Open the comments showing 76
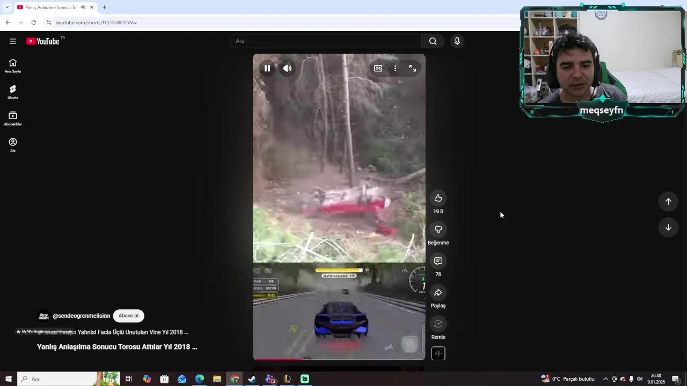Image resolution: width=687 pixels, height=386 pixels. pyautogui.click(x=438, y=261)
